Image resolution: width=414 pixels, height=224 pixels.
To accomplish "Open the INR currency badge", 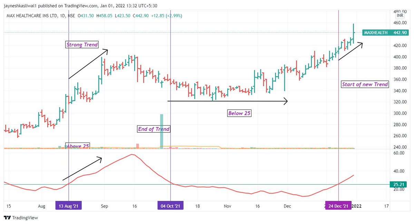I will (400, 16).
